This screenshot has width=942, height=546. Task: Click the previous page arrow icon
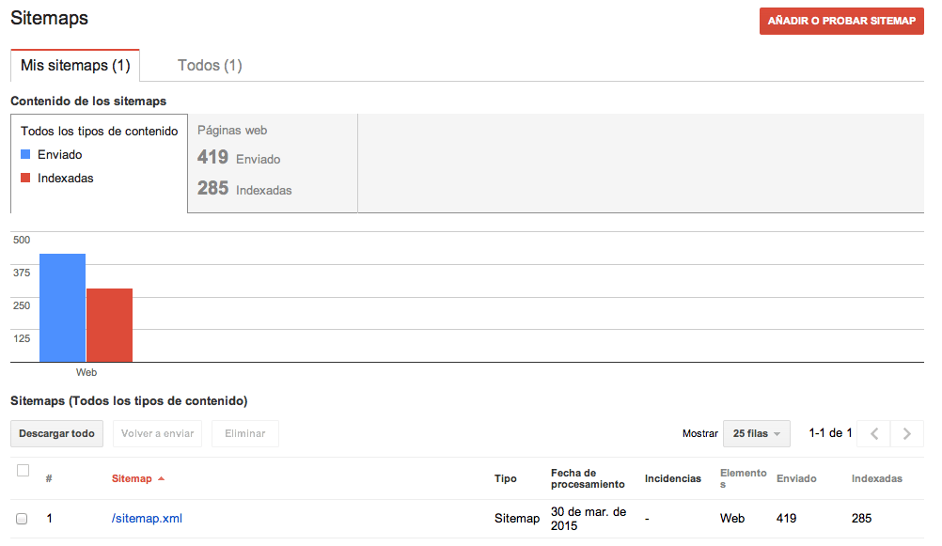click(873, 433)
